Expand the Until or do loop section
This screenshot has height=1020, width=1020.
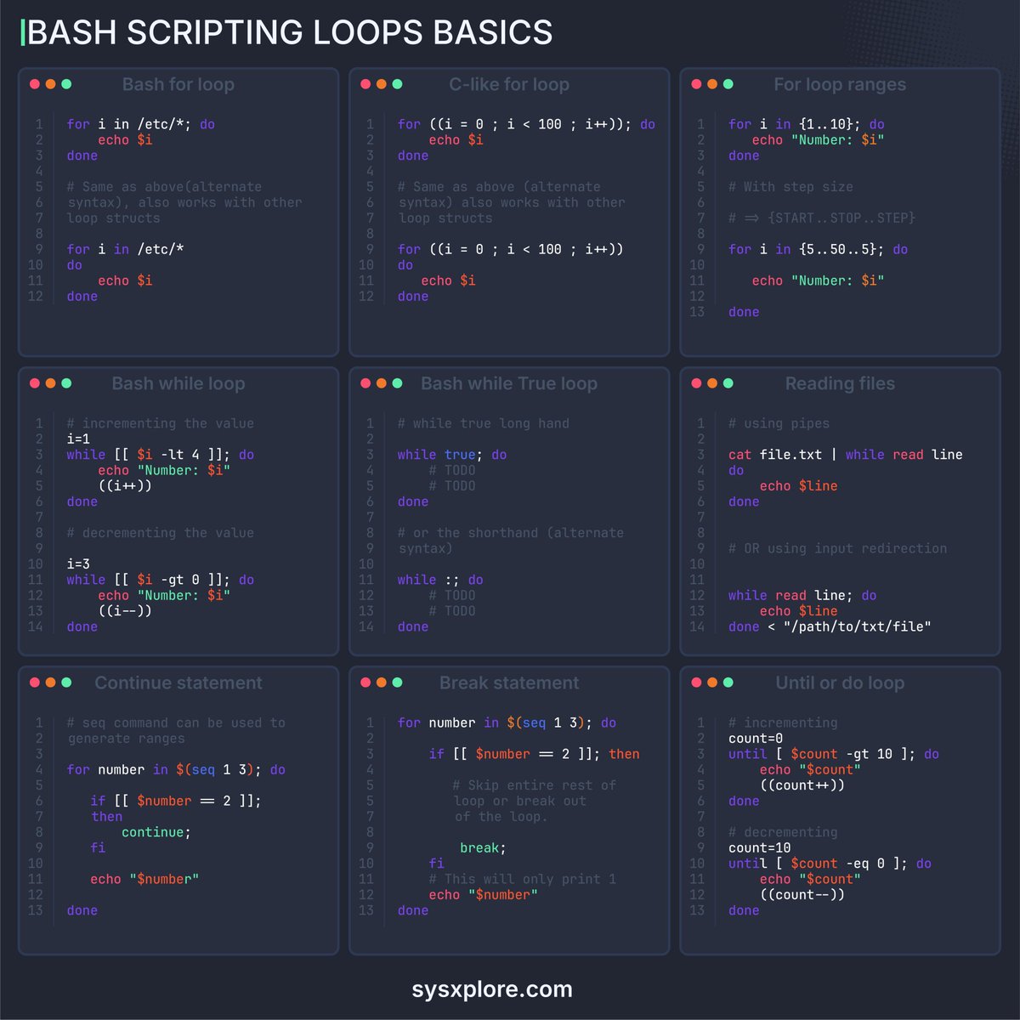coord(840,683)
